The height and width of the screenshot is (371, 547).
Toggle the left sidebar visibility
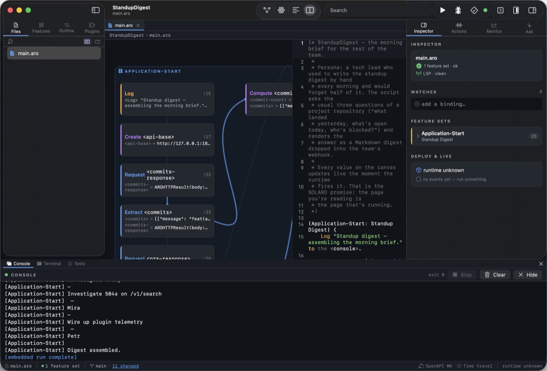tap(95, 10)
